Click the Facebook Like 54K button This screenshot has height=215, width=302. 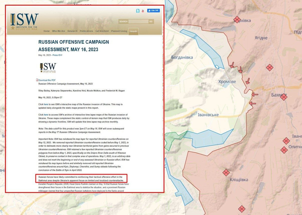click(153, 11)
